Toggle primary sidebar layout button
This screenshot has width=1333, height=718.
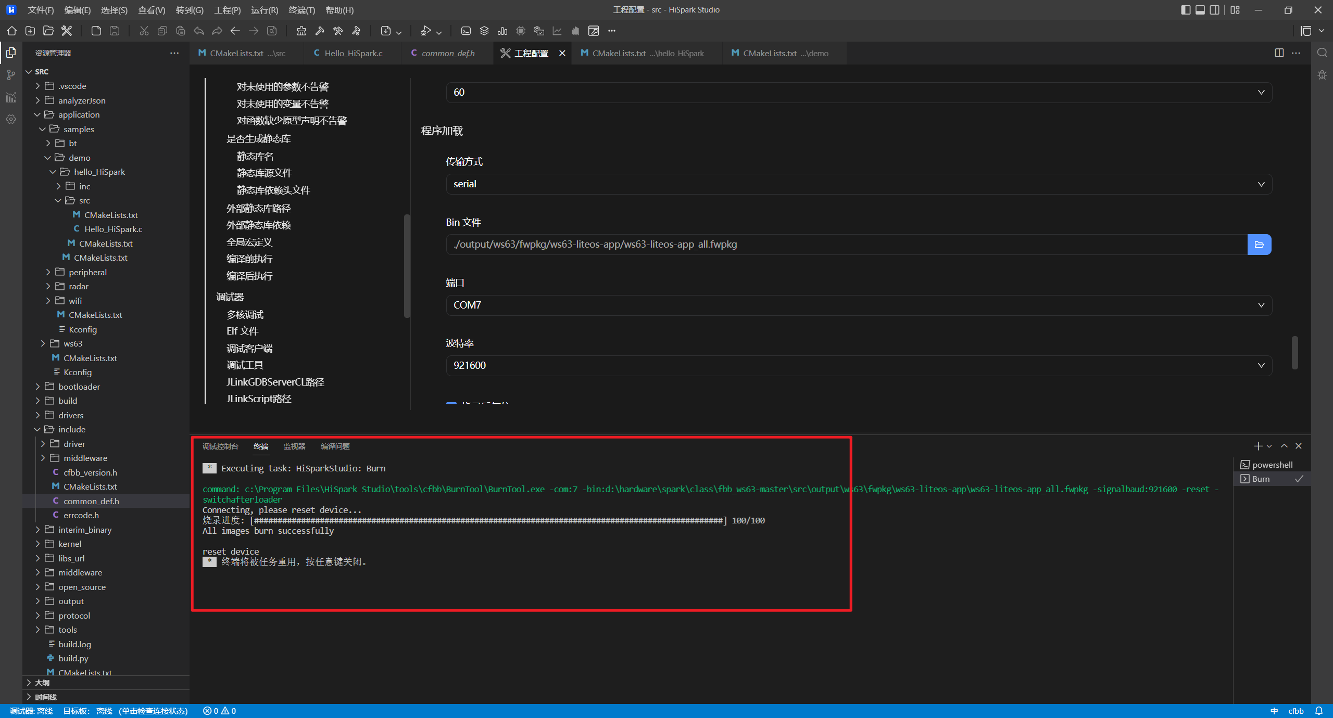[1186, 10]
